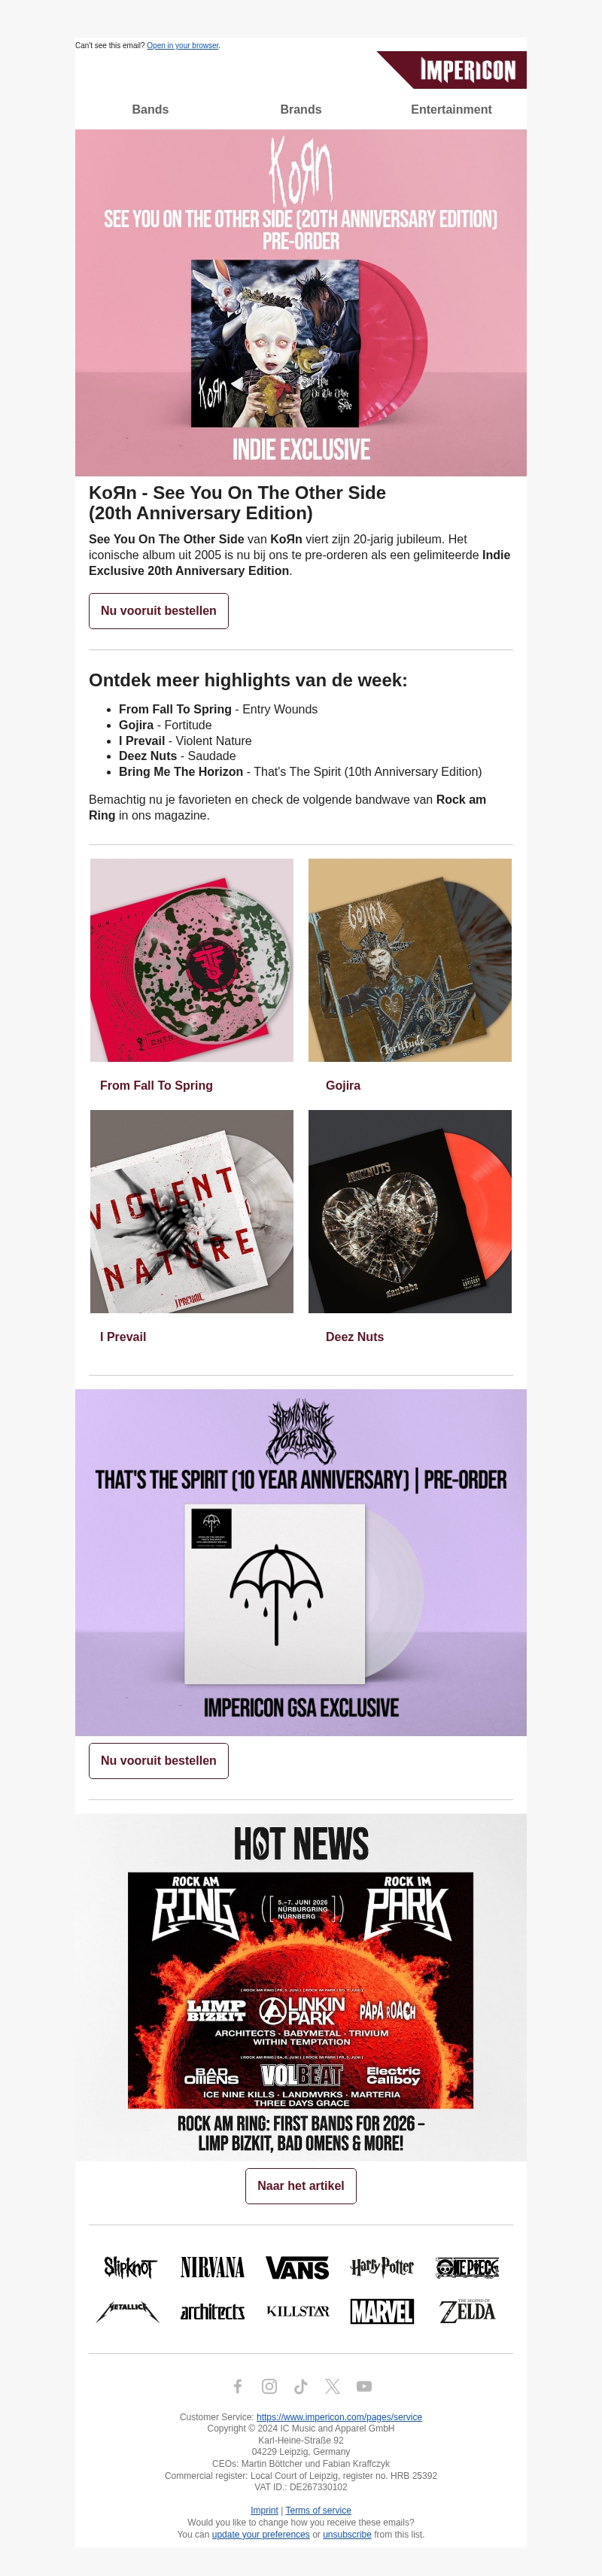Follow the Open in your browser link
602x2576 pixels.
point(182,45)
